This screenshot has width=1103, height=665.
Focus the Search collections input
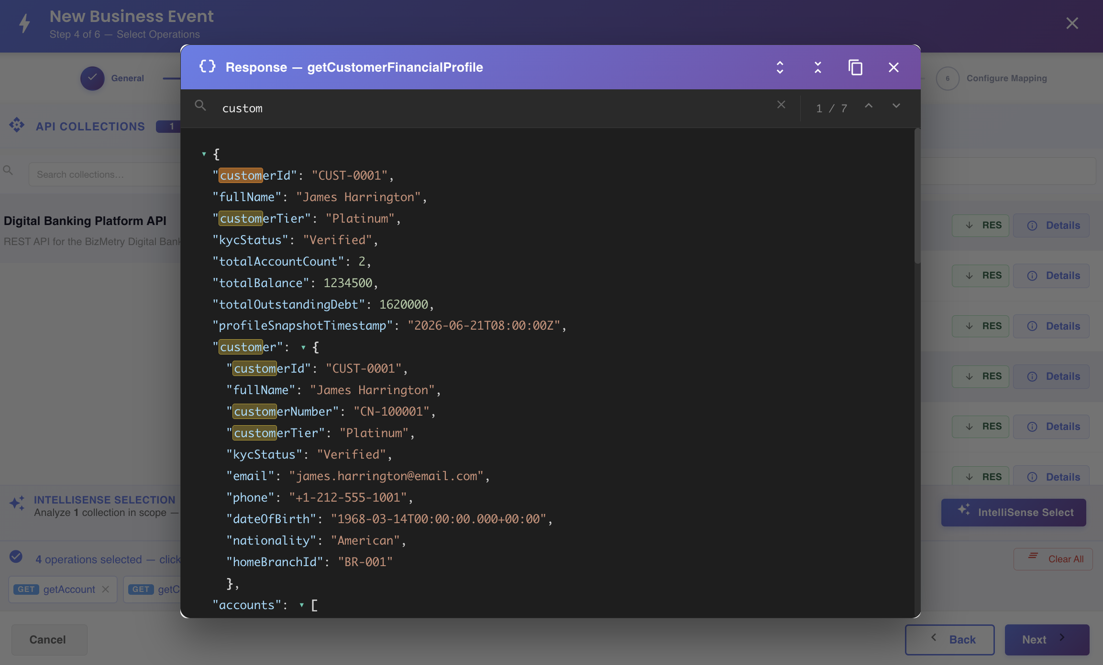105,174
